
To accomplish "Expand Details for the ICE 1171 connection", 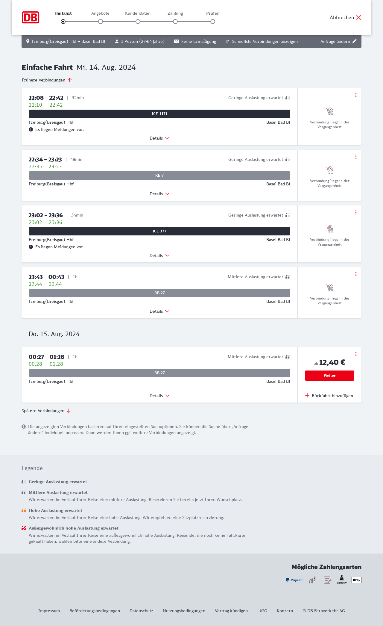I will (159, 138).
